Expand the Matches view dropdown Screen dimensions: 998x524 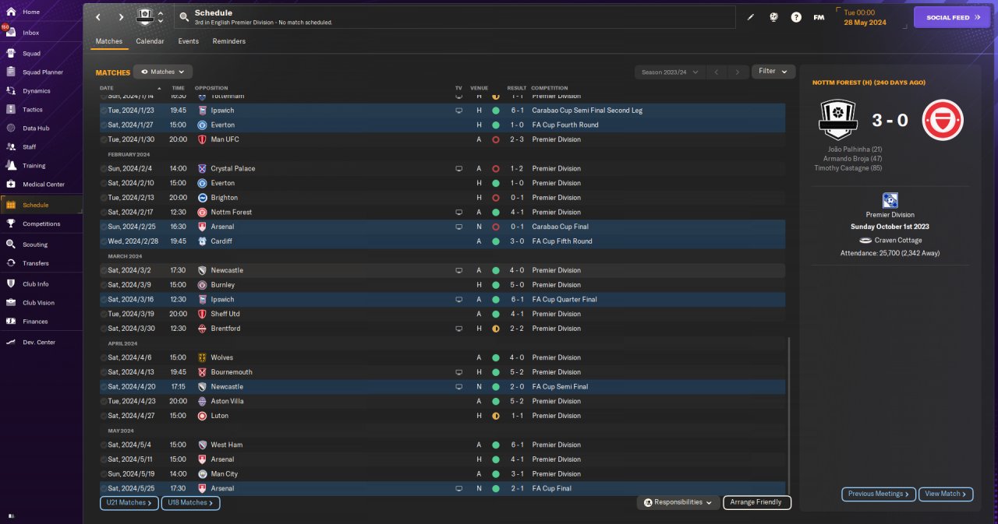tap(163, 72)
